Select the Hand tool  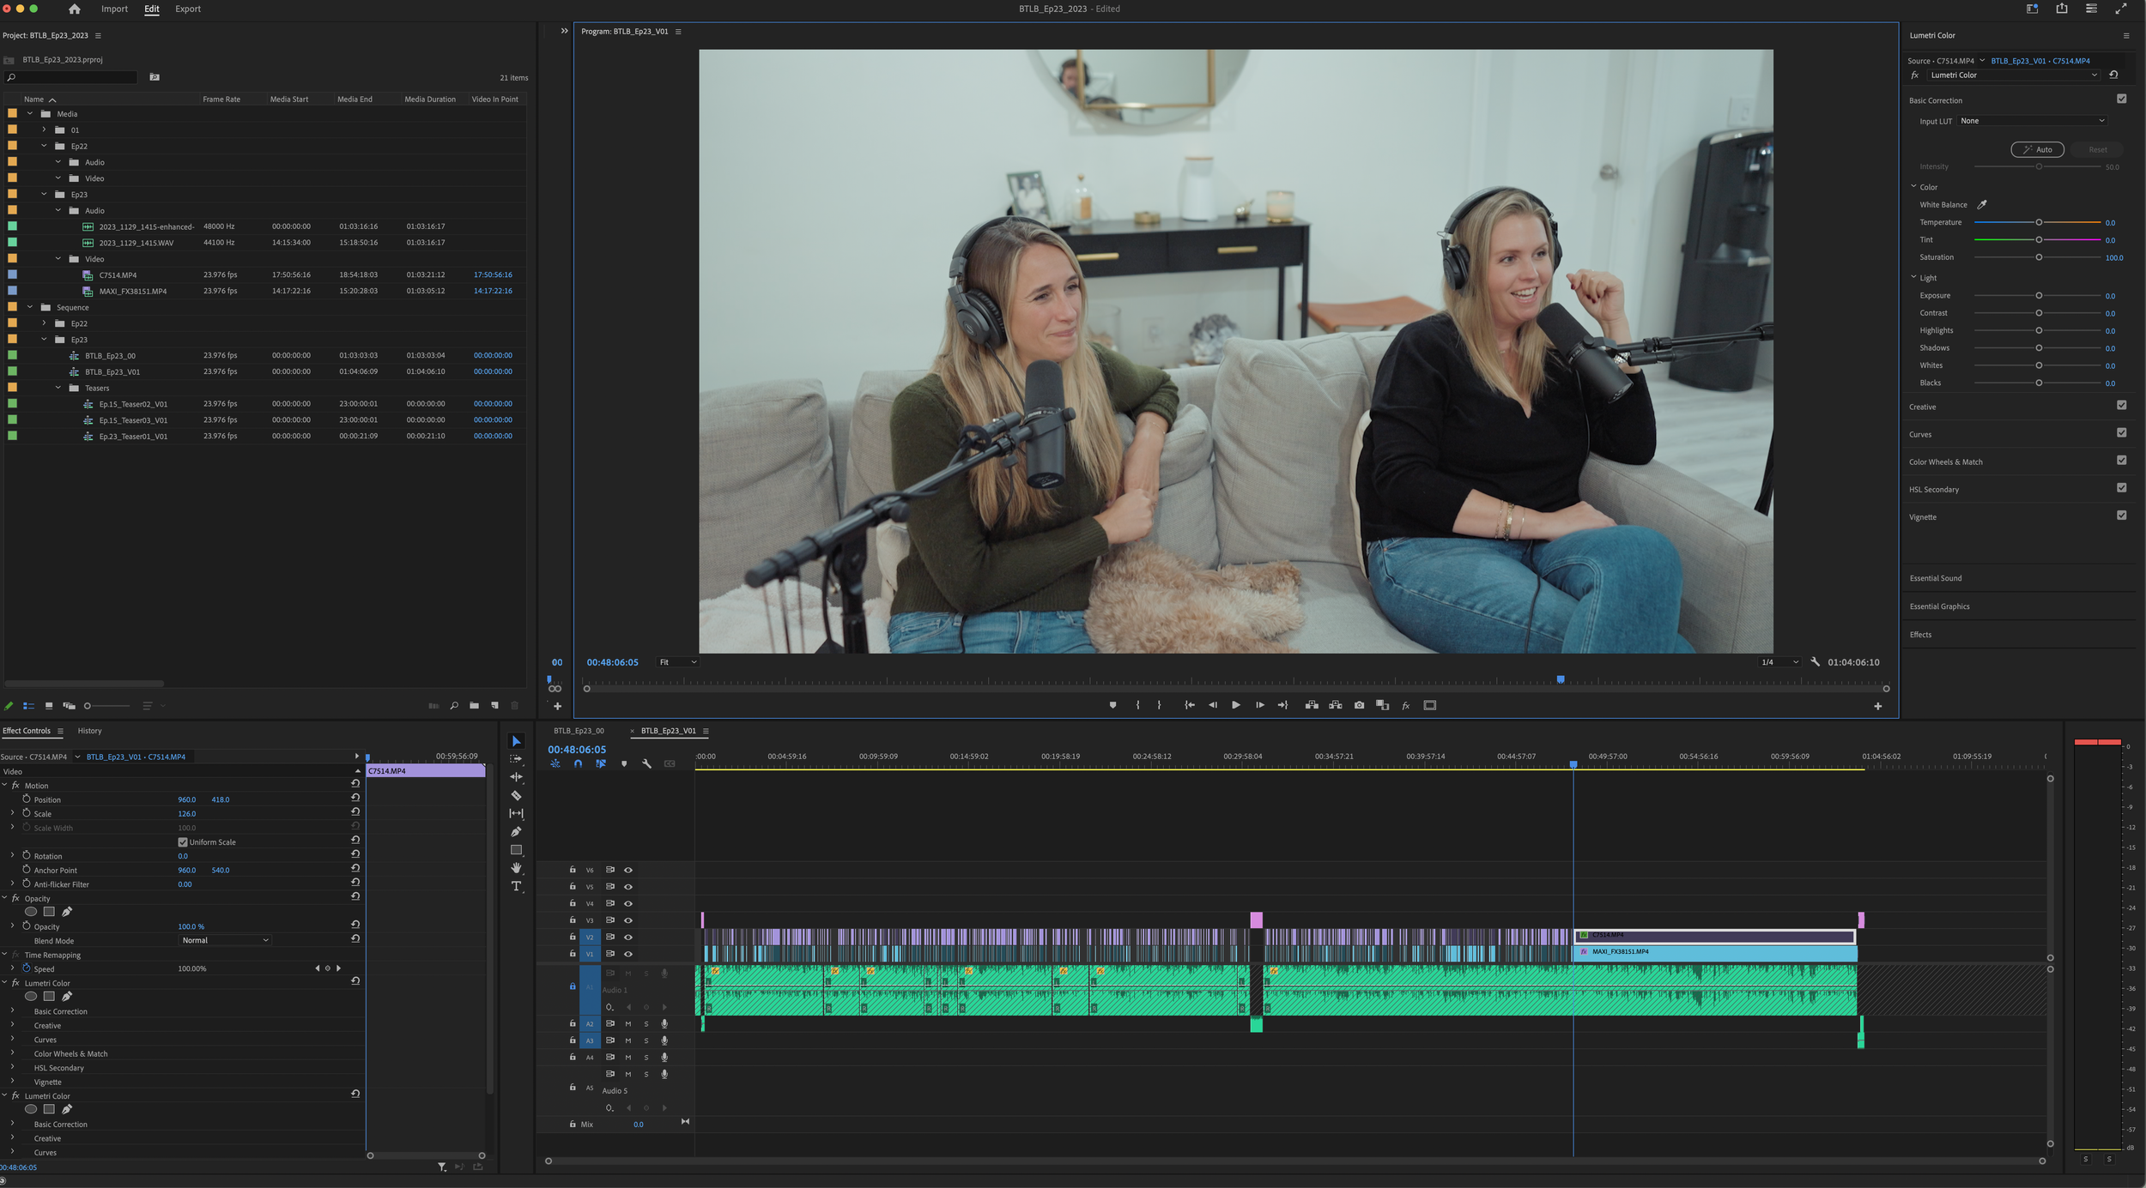pyautogui.click(x=516, y=868)
